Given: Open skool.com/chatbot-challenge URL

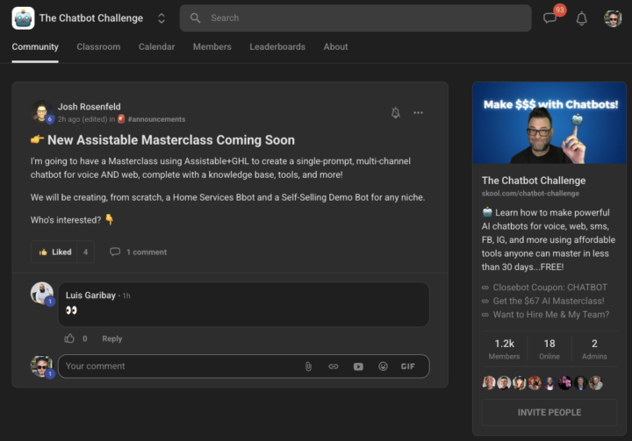Looking at the screenshot, I should point(530,193).
